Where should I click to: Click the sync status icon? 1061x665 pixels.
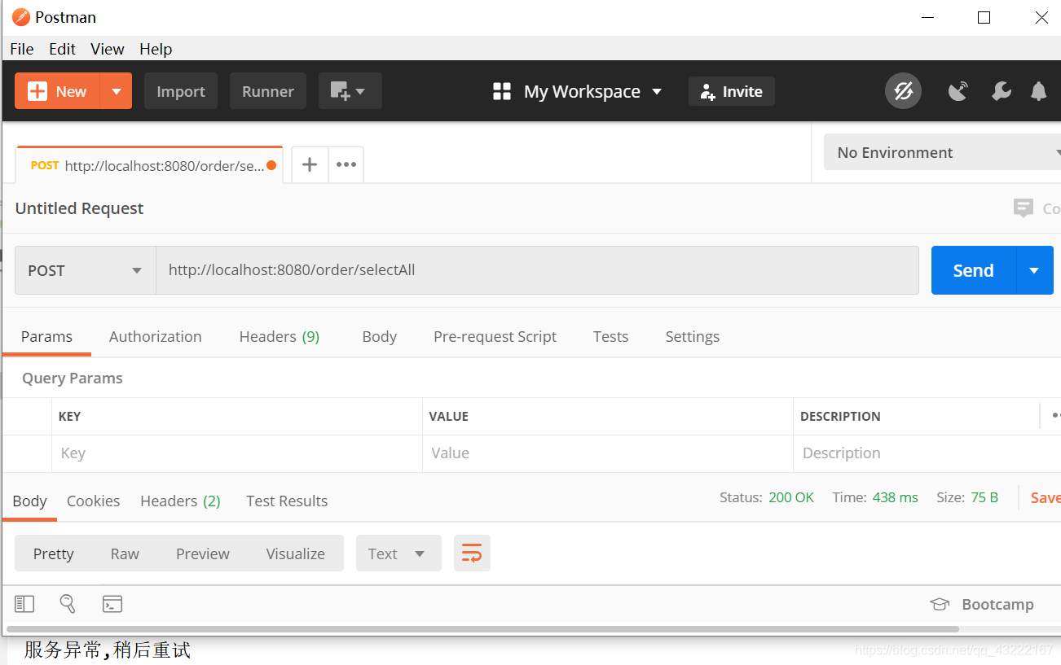coord(903,91)
